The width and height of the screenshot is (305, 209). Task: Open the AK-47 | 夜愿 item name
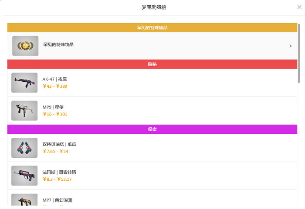(54, 79)
